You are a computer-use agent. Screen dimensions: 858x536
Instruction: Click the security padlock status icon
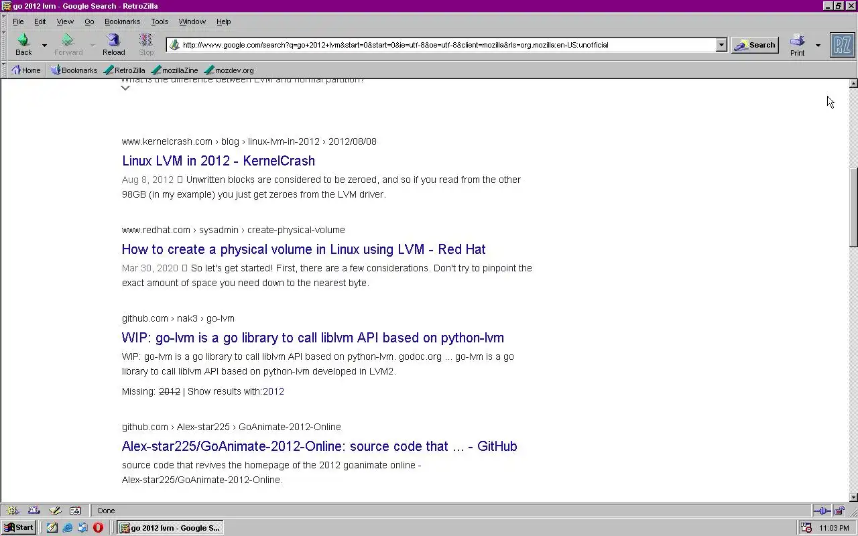coord(839,511)
